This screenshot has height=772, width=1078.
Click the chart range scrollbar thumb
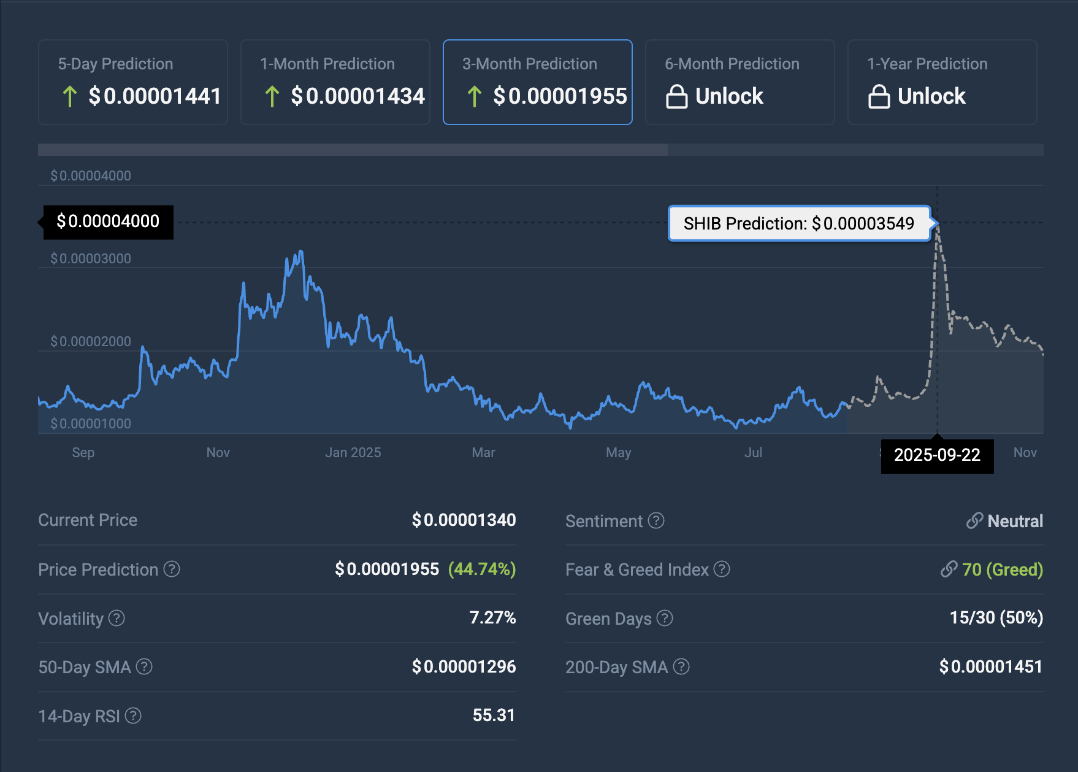click(353, 150)
